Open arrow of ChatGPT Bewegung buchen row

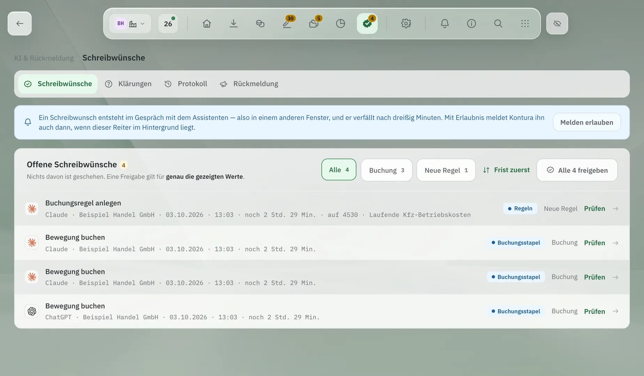click(615, 311)
